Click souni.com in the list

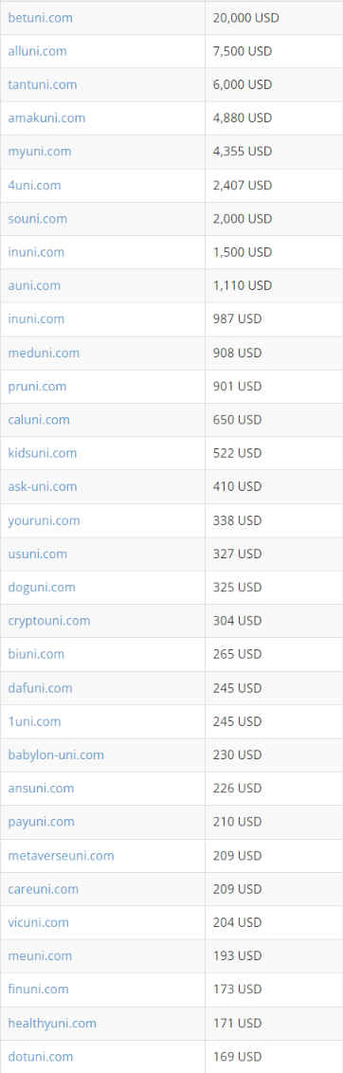point(38,219)
